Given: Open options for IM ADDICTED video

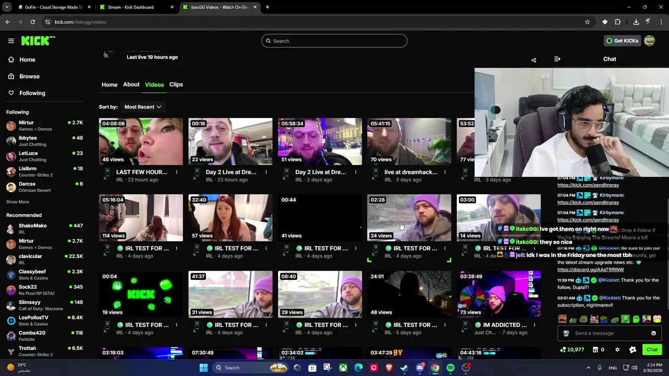Looking at the screenshot, I should [x=534, y=325].
